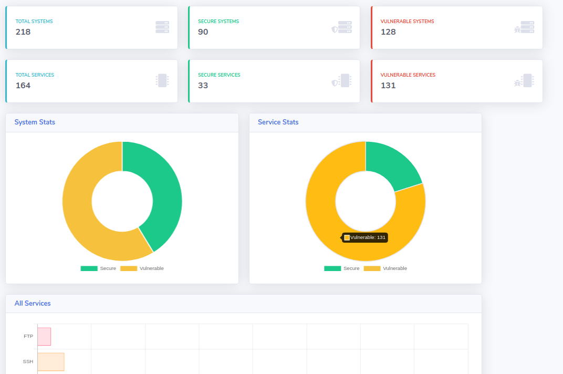The width and height of the screenshot is (563, 374).
Task: Click the SECURE SERVICES label
Action: point(219,75)
